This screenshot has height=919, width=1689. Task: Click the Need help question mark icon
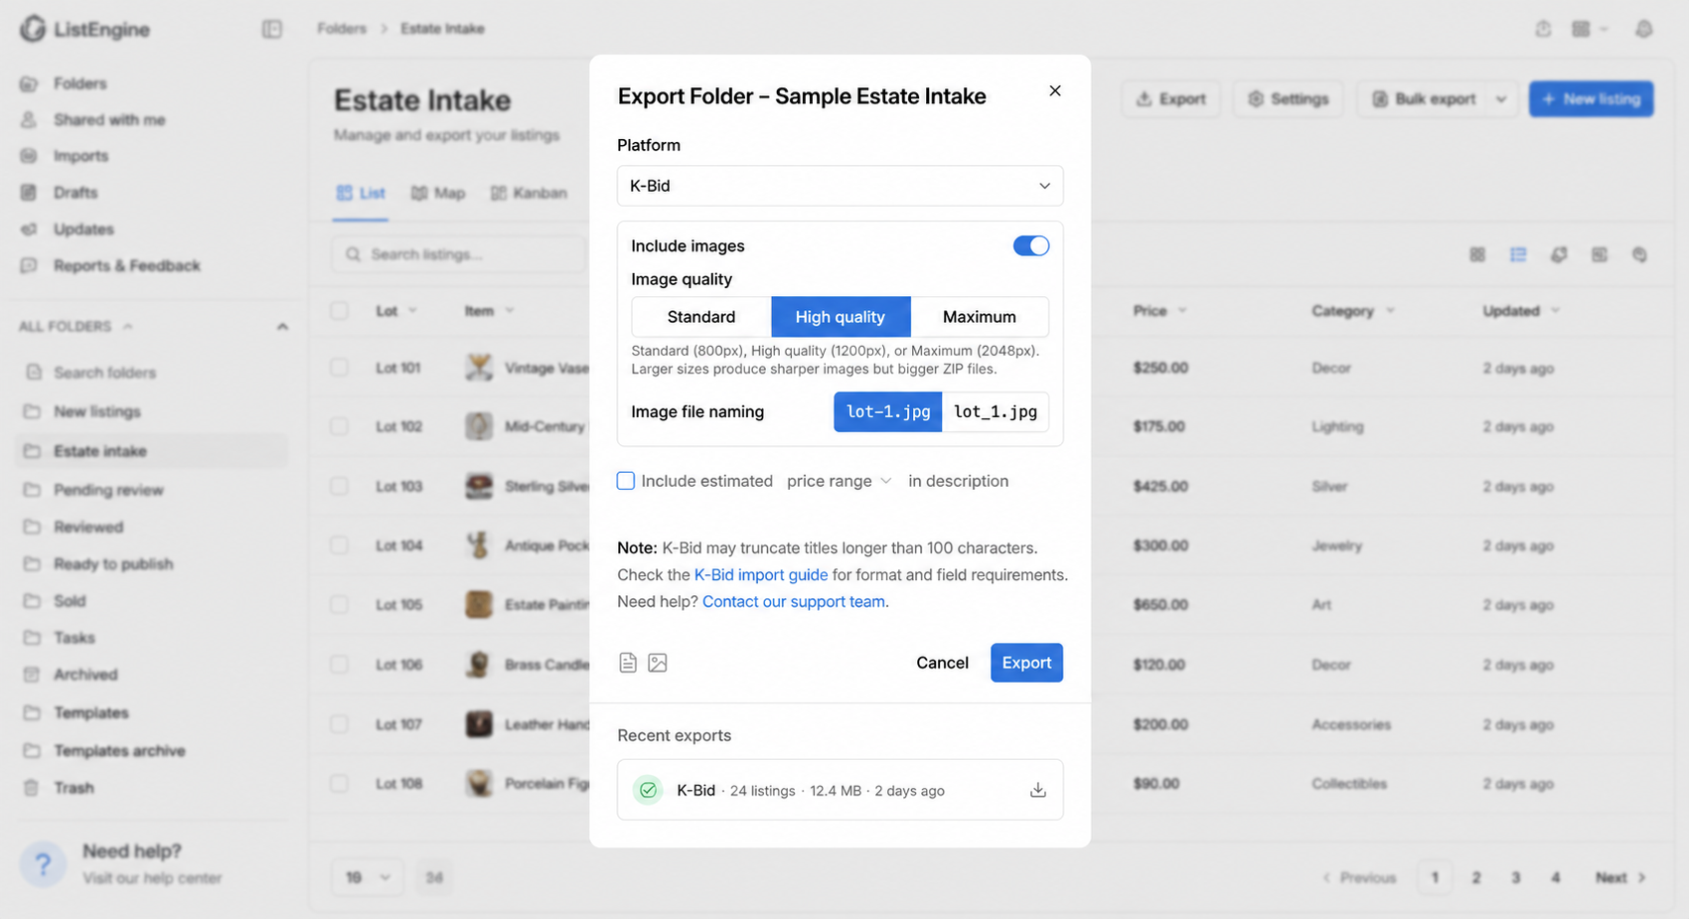(43, 863)
